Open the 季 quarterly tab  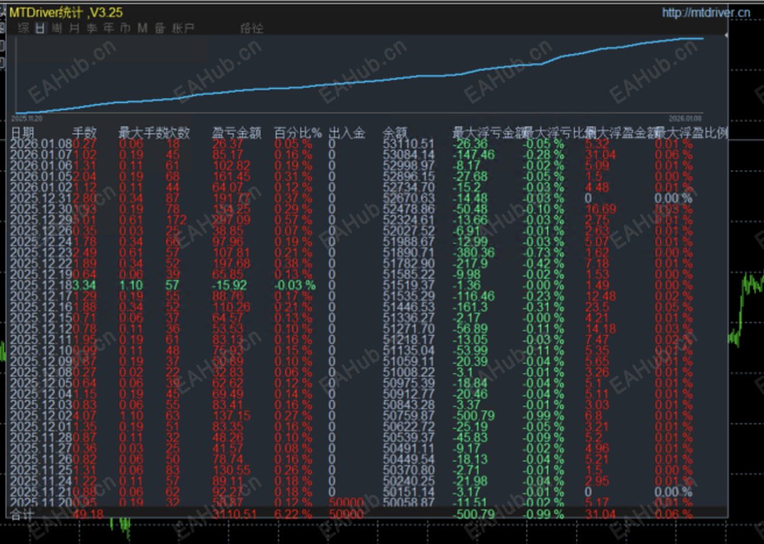click(91, 28)
